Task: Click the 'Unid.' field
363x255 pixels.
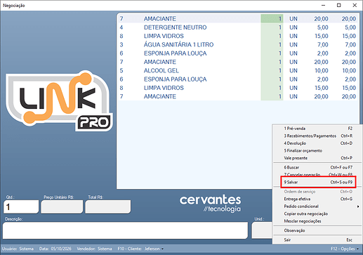Action: 262,230
